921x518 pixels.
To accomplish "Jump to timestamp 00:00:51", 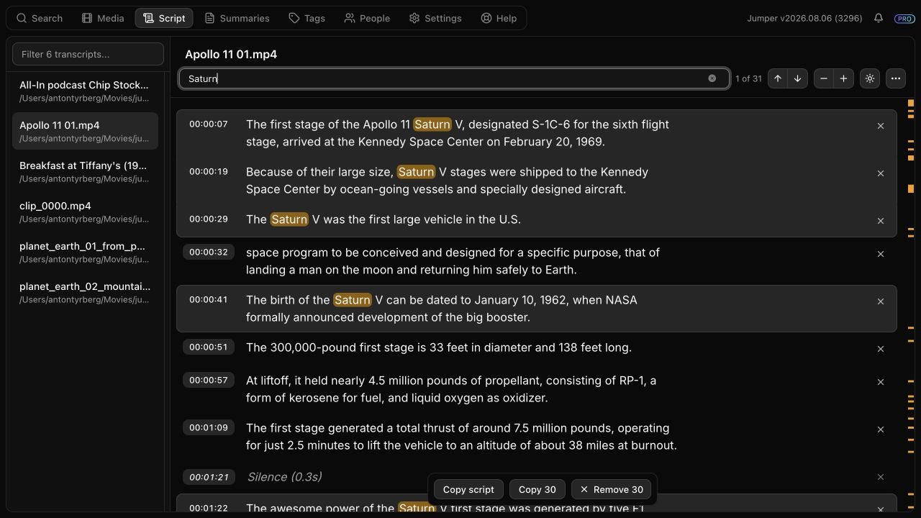I will pyautogui.click(x=209, y=347).
